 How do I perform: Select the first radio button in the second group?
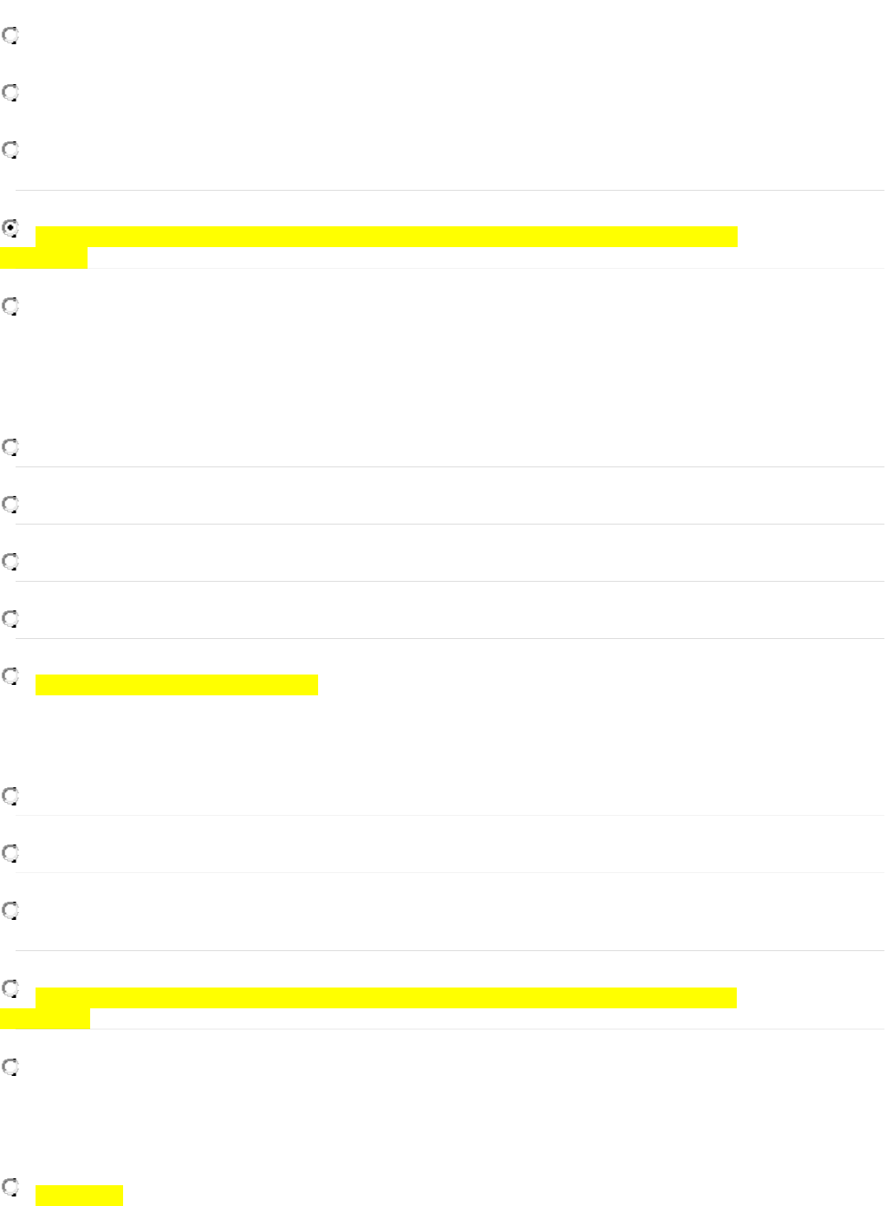click(x=10, y=447)
